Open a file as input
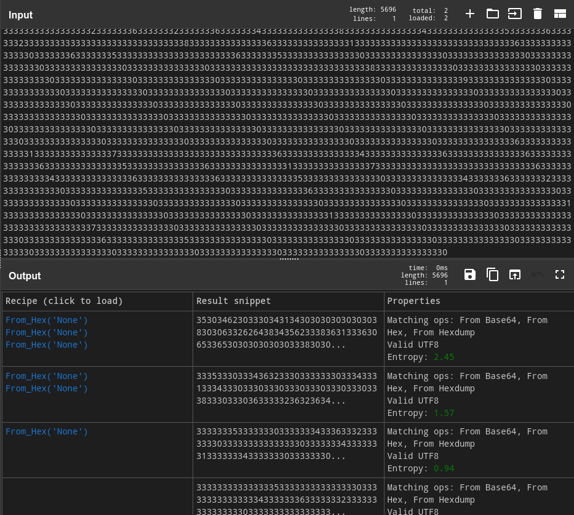574x515 pixels. 514,14
